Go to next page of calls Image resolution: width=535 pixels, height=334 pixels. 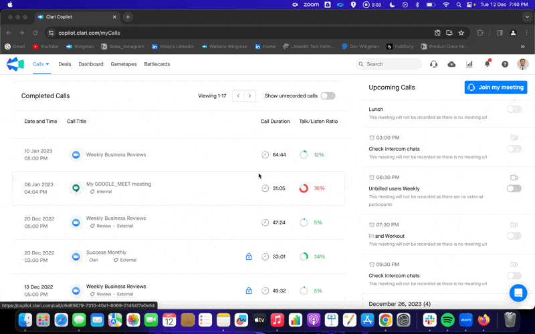(249, 96)
